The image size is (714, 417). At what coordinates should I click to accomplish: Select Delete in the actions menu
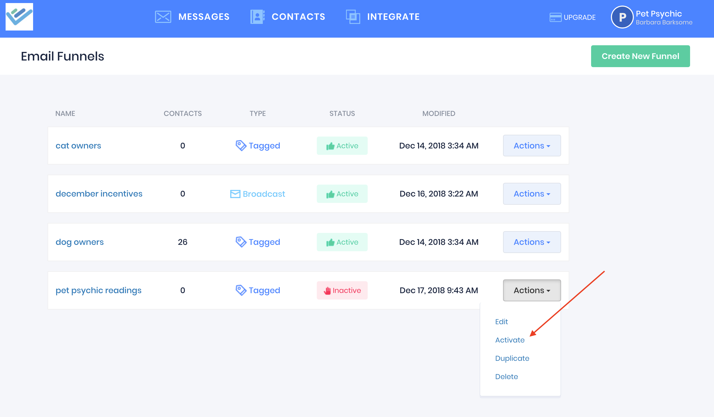pyautogui.click(x=506, y=377)
